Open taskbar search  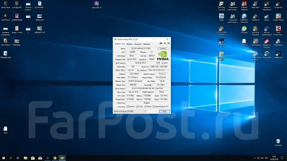click(11, 158)
